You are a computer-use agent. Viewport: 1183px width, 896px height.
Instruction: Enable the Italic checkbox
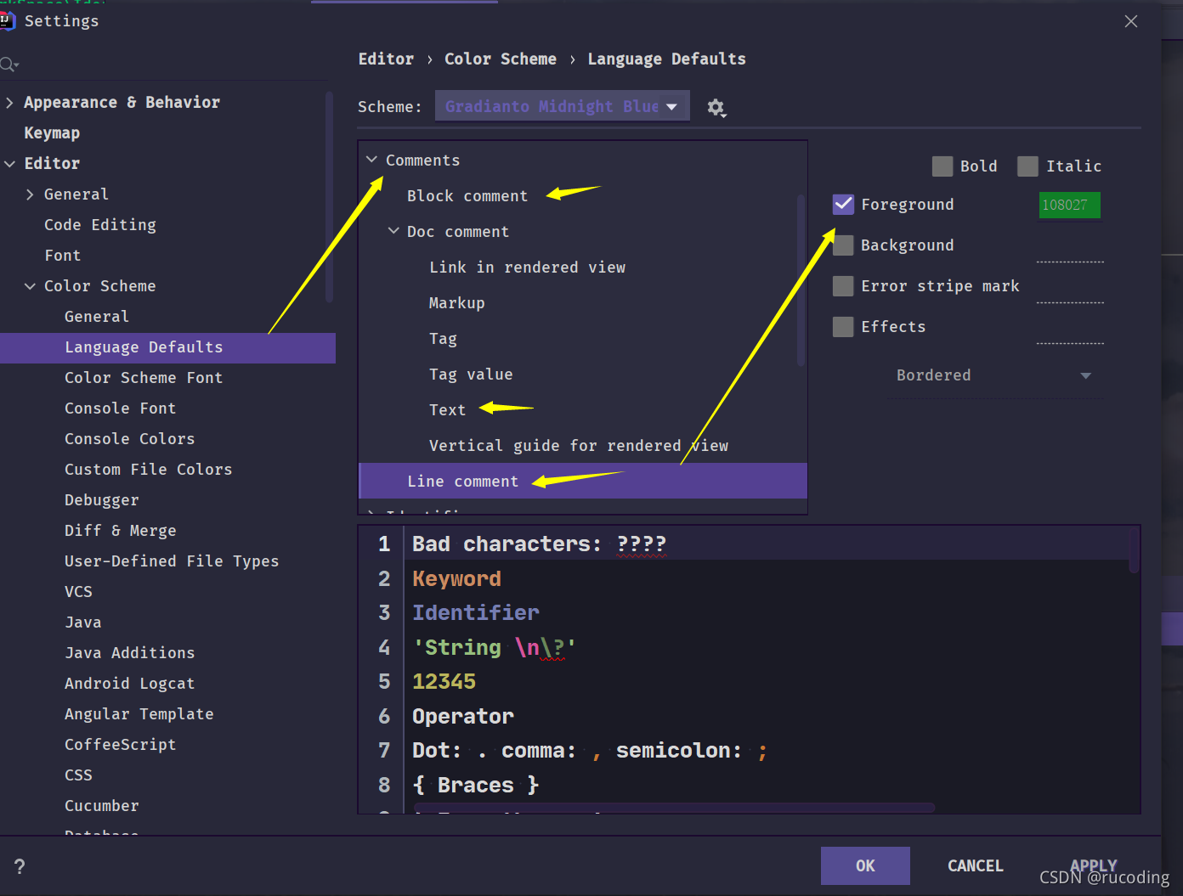[1027, 166]
